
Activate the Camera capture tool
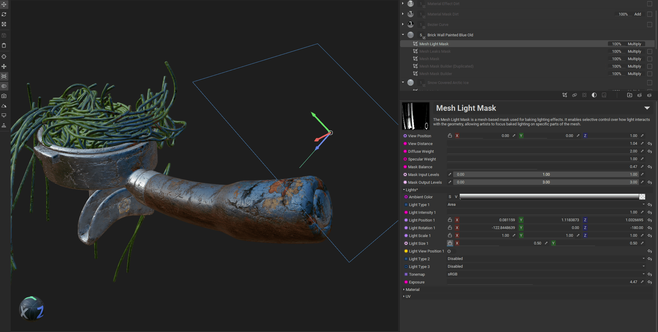click(x=4, y=96)
